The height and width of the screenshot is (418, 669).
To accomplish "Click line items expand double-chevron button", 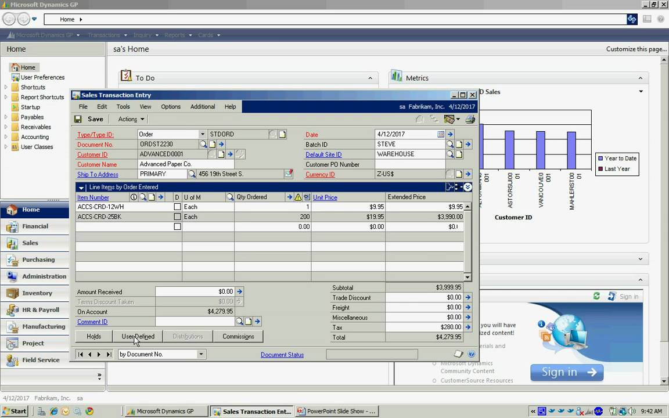I will [x=467, y=187].
